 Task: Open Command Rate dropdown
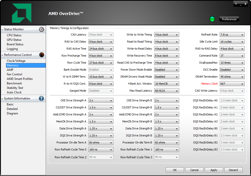click(232, 56)
